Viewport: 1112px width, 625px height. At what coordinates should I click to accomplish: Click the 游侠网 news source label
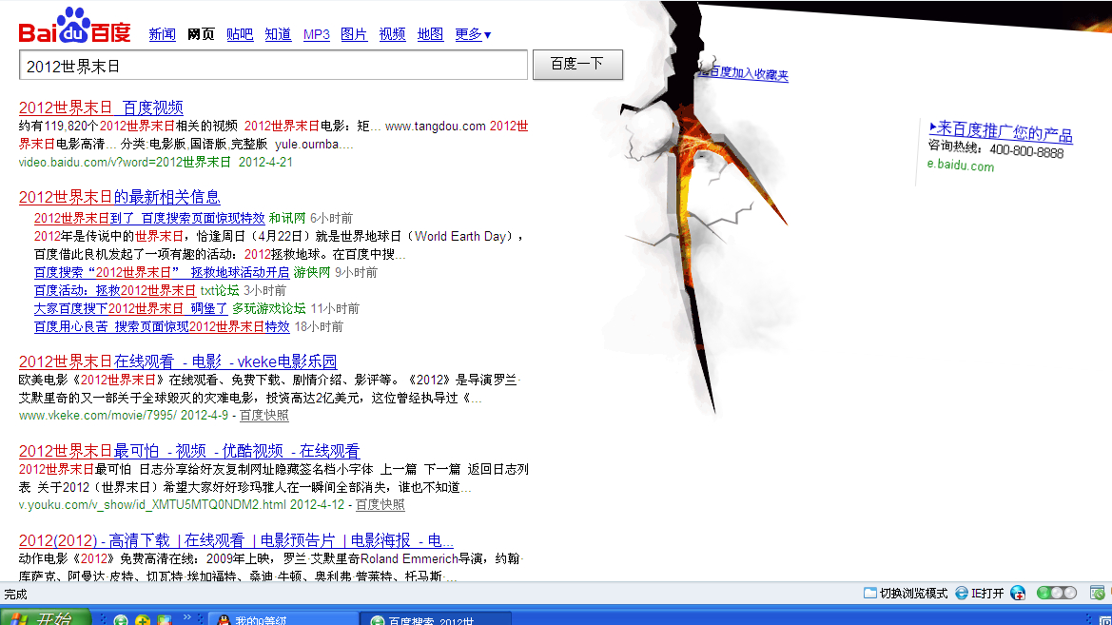312,272
